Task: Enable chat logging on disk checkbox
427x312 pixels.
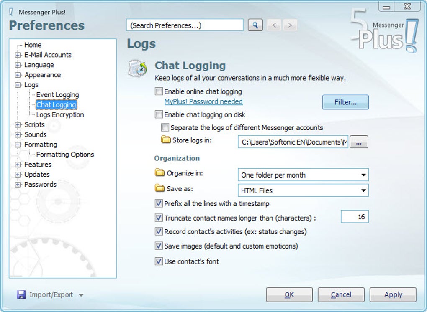Action: coord(159,114)
